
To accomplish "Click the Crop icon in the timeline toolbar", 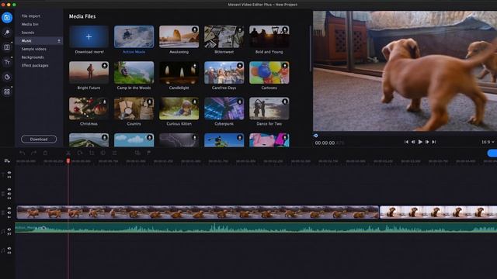I will point(92,153).
